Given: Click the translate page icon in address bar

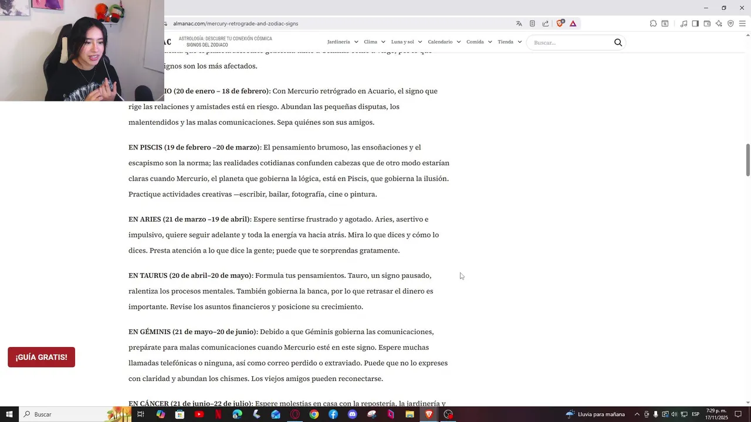Looking at the screenshot, I should (519, 23).
